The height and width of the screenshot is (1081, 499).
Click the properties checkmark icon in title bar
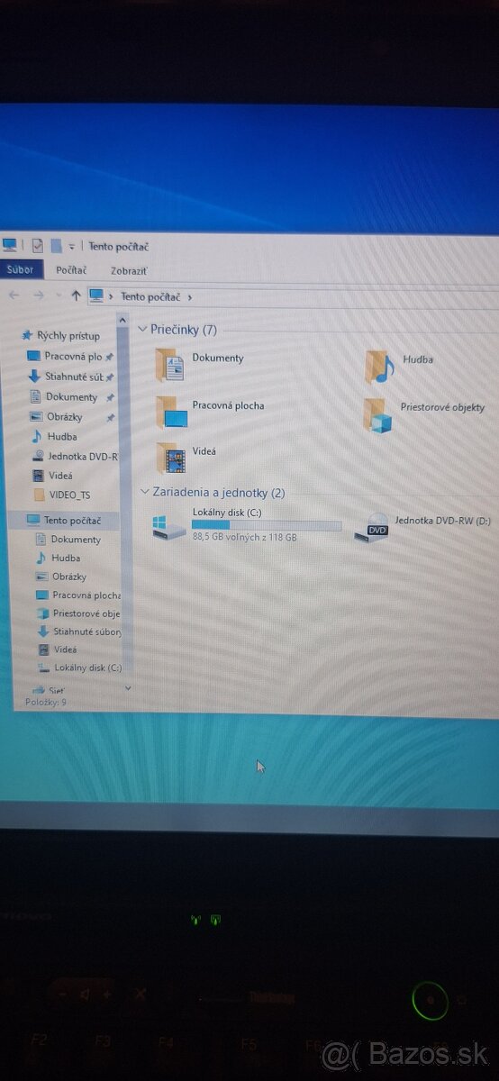[x=37, y=245]
